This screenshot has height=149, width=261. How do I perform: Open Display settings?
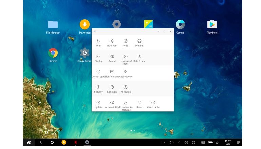click(x=98, y=58)
